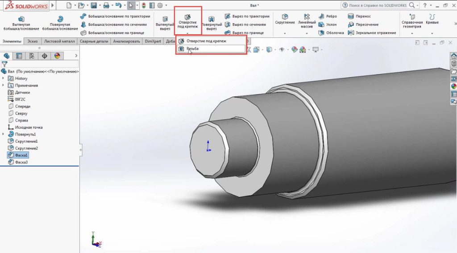This screenshot has height=253, width=457.
Task: Select Вырез по траектории
Action: 247,16
